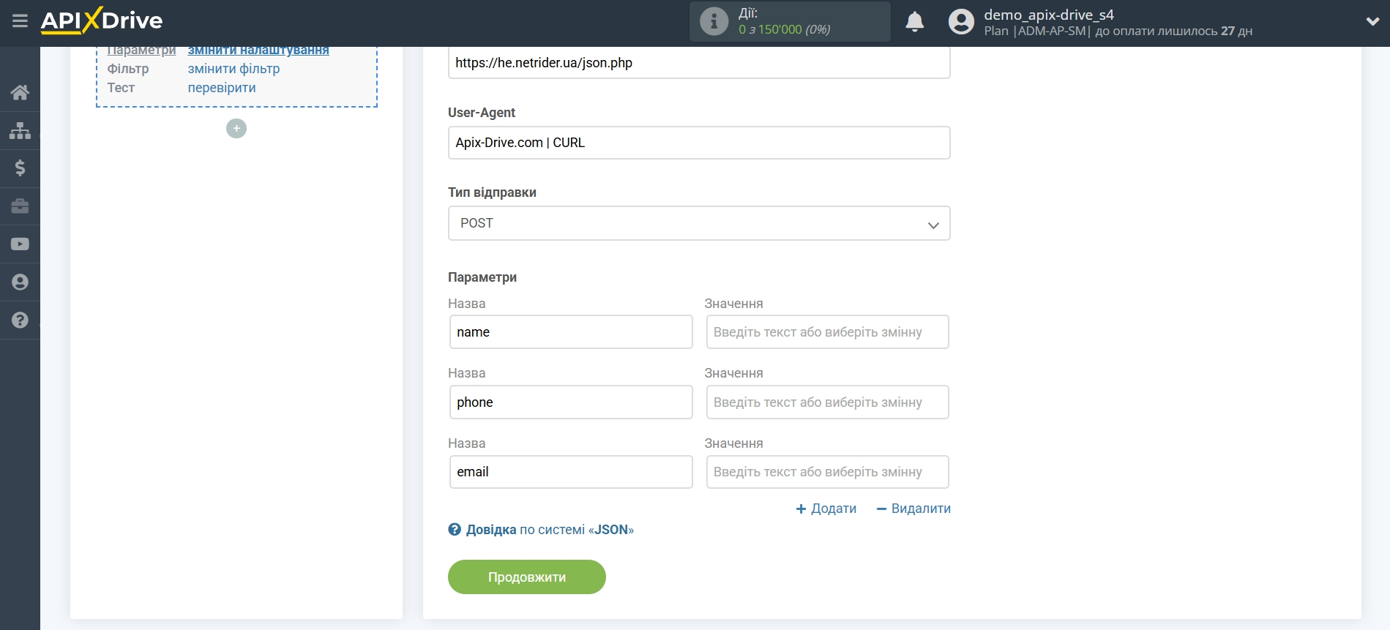This screenshot has width=1390, height=630.
Task: Click the green 'Продовжити' button
Action: coord(527,577)
